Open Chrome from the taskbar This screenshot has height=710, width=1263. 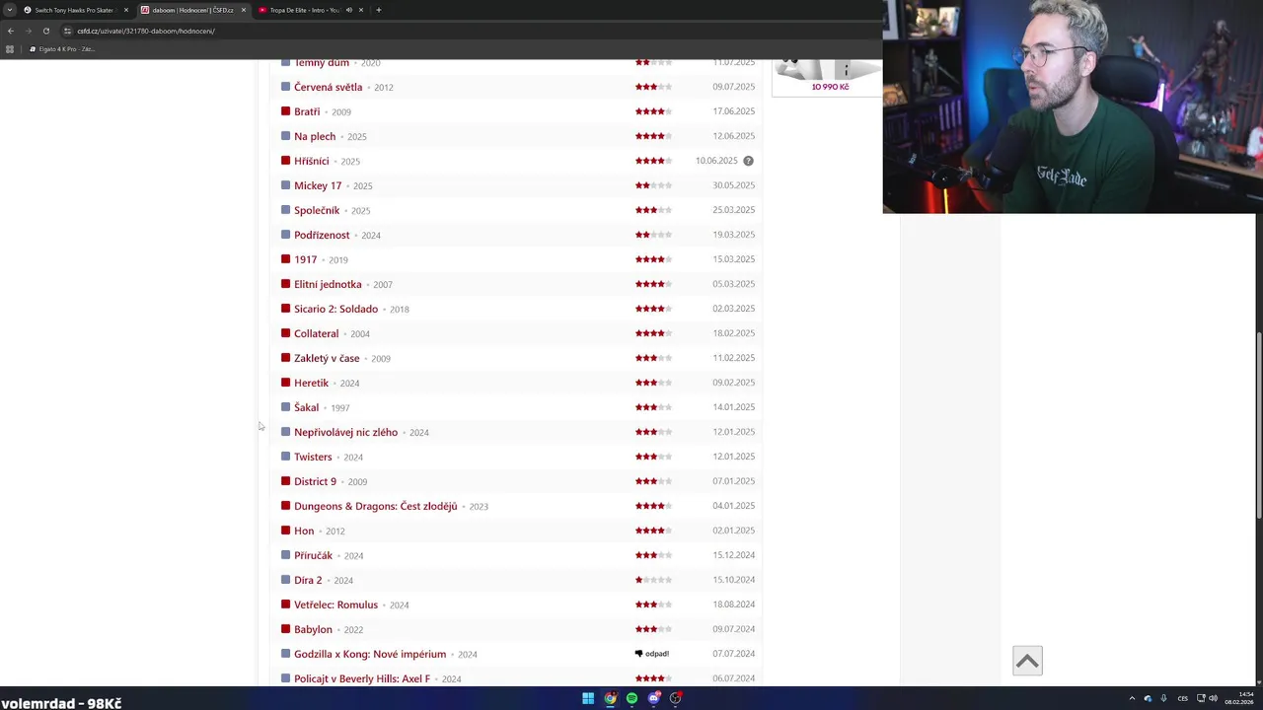pyautogui.click(x=610, y=698)
